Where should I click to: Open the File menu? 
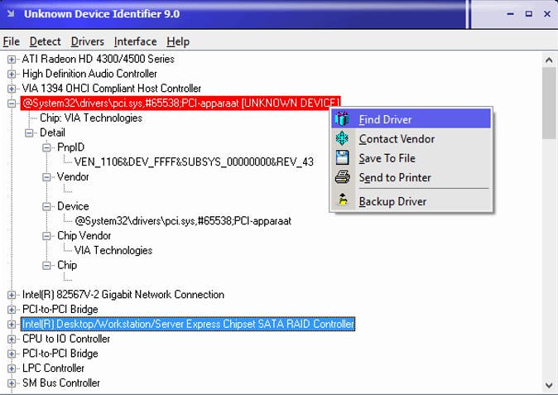click(11, 41)
